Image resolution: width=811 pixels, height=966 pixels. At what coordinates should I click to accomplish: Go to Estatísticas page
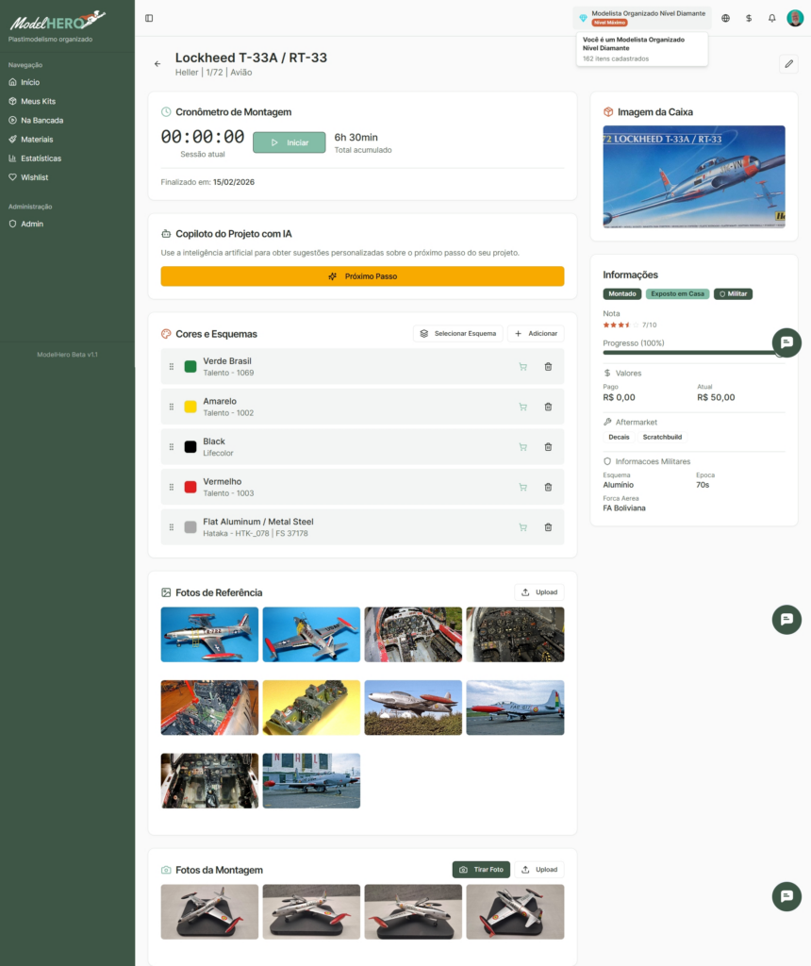pyautogui.click(x=41, y=158)
